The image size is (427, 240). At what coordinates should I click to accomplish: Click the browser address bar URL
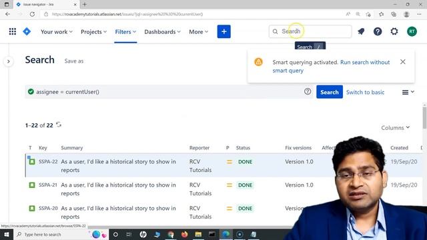click(x=127, y=14)
